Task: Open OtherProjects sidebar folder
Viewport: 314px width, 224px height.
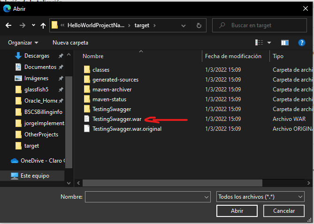Action: pos(41,134)
